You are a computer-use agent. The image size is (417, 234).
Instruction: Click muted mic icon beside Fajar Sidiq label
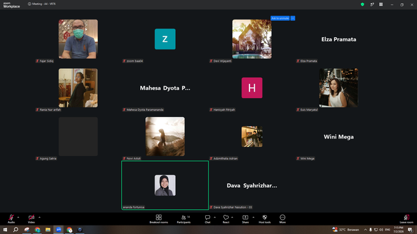tap(38, 61)
